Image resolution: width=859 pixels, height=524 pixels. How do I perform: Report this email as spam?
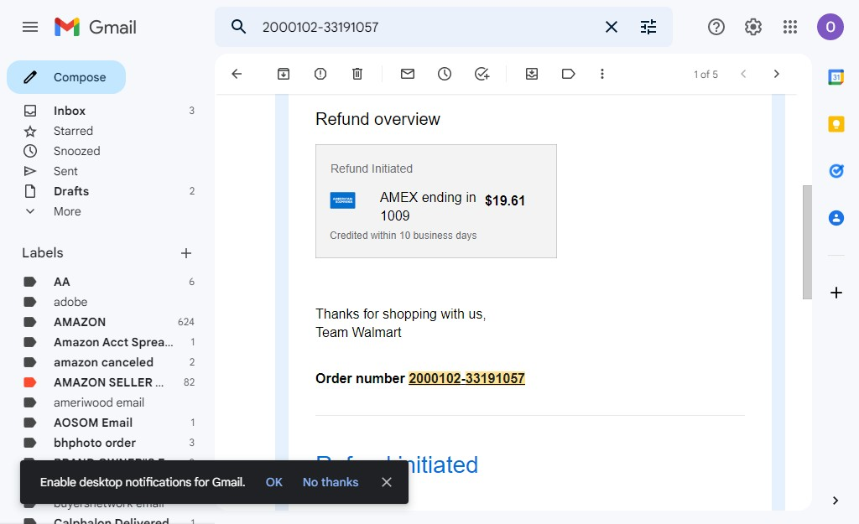[320, 74]
